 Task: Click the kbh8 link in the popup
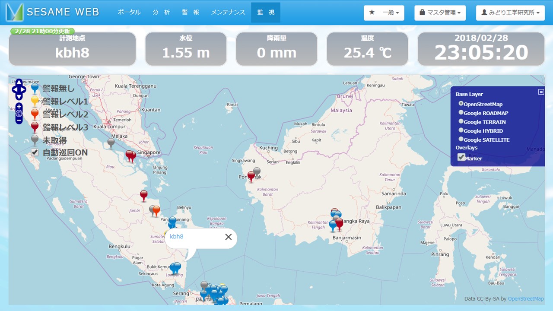coord(177,236)
